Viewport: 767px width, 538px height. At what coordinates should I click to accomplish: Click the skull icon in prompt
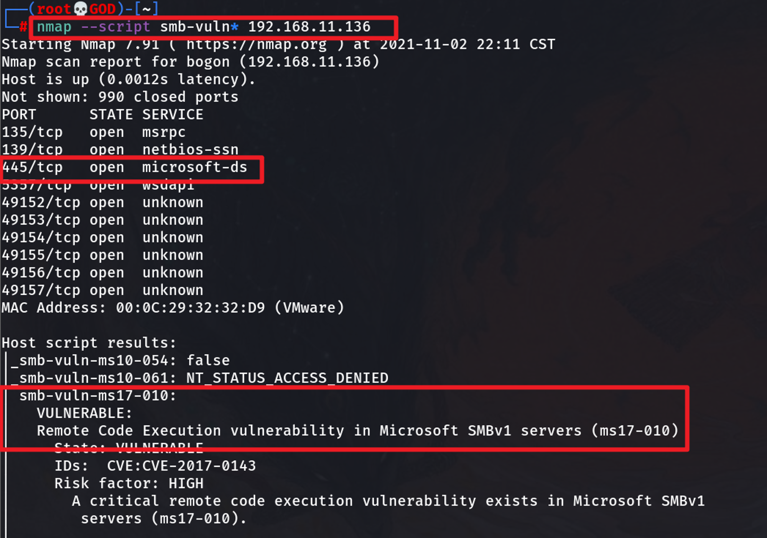pyautogui.click(x=81, y=8)
